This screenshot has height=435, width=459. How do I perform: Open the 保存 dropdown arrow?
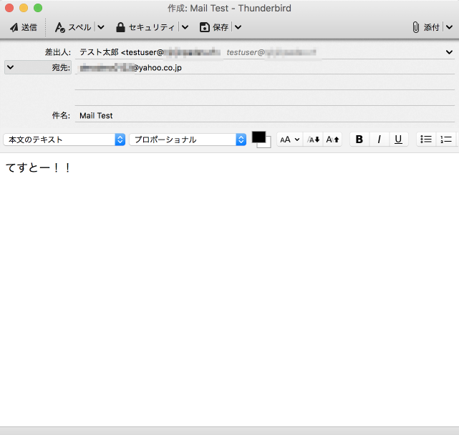click(x=238, y=27)
